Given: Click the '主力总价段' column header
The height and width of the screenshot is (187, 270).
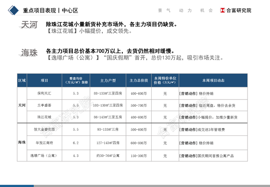Looking at the screenshot, I should point(139,80).
